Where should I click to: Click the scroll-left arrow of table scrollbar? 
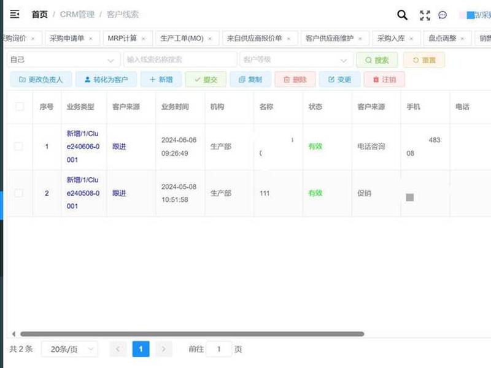click(x=14, y=334)
